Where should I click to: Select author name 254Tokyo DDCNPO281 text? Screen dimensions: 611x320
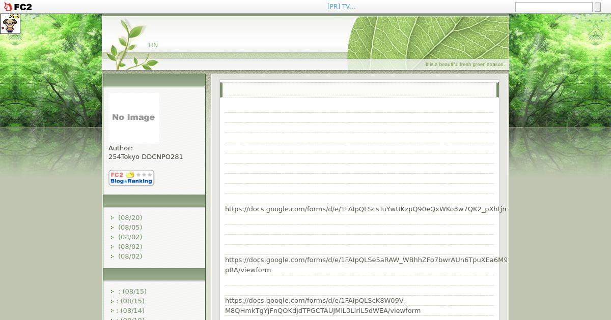[146, 157]
